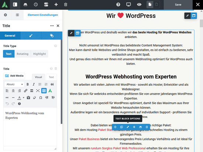
Task: Click the paste as text icon
Action: coord(28,98)
